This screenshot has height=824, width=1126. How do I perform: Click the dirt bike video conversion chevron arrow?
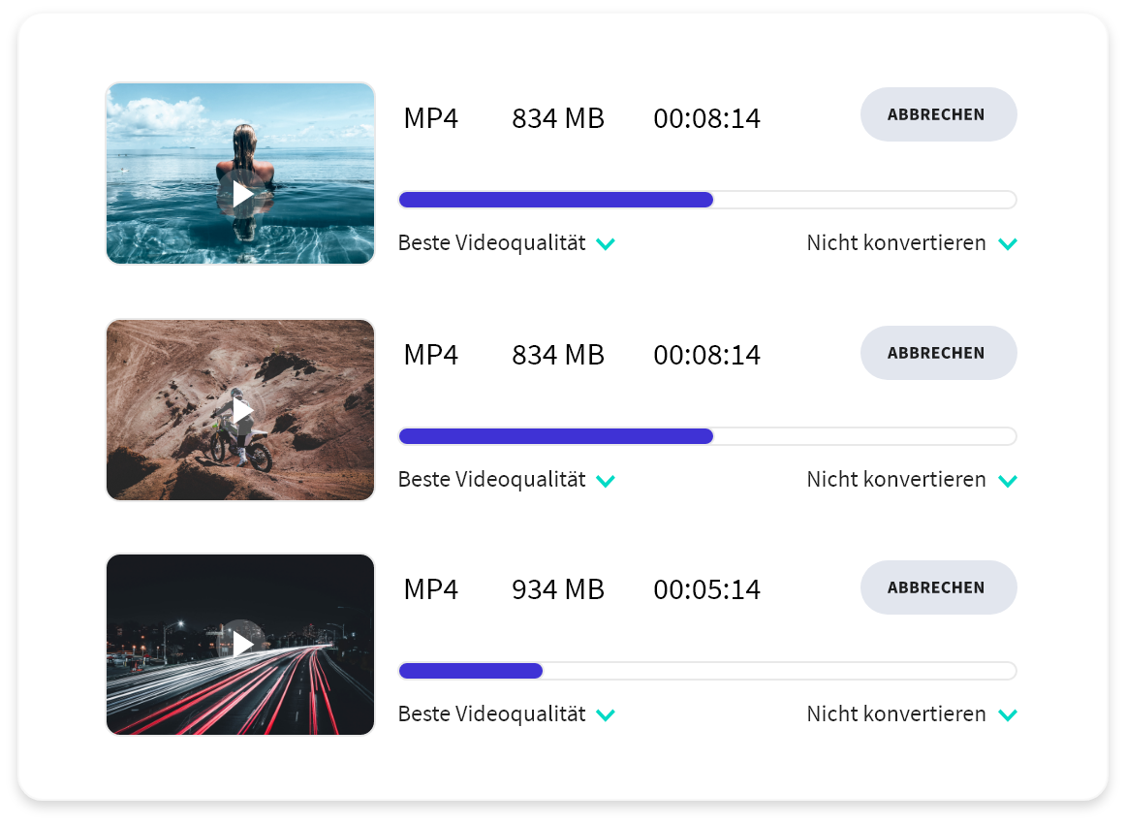1008,482
